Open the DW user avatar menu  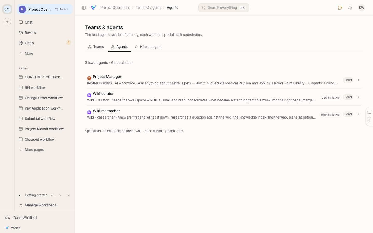362,8
